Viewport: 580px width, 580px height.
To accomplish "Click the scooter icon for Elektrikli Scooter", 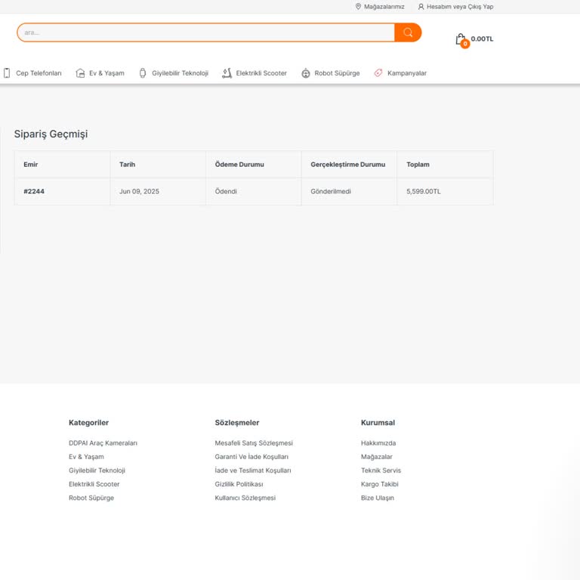I will (227, 73).
